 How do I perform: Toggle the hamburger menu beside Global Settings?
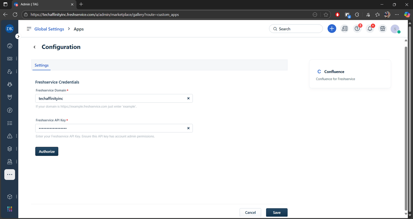[29, 29]
